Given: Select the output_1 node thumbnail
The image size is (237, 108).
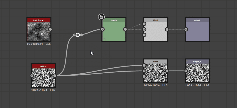Looking at the screenshot, I should 197,73.
